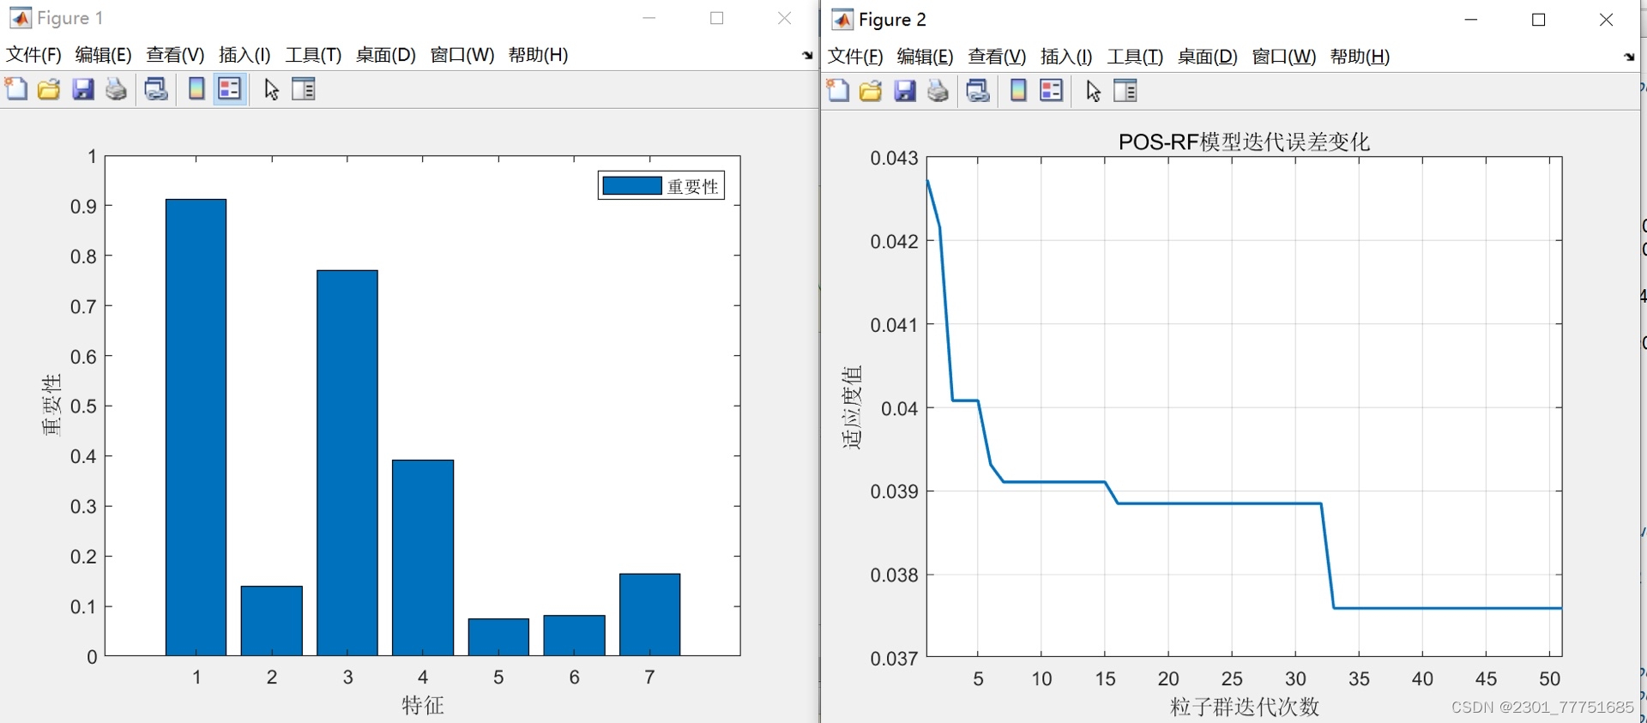Open 帮助(H) menu in Figure 2

[x=1360, y=57]
